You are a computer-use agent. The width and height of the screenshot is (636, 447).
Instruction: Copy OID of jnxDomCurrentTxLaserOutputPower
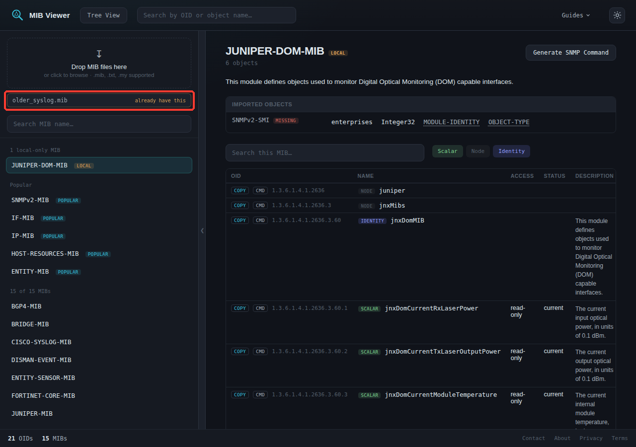[240, 351]
